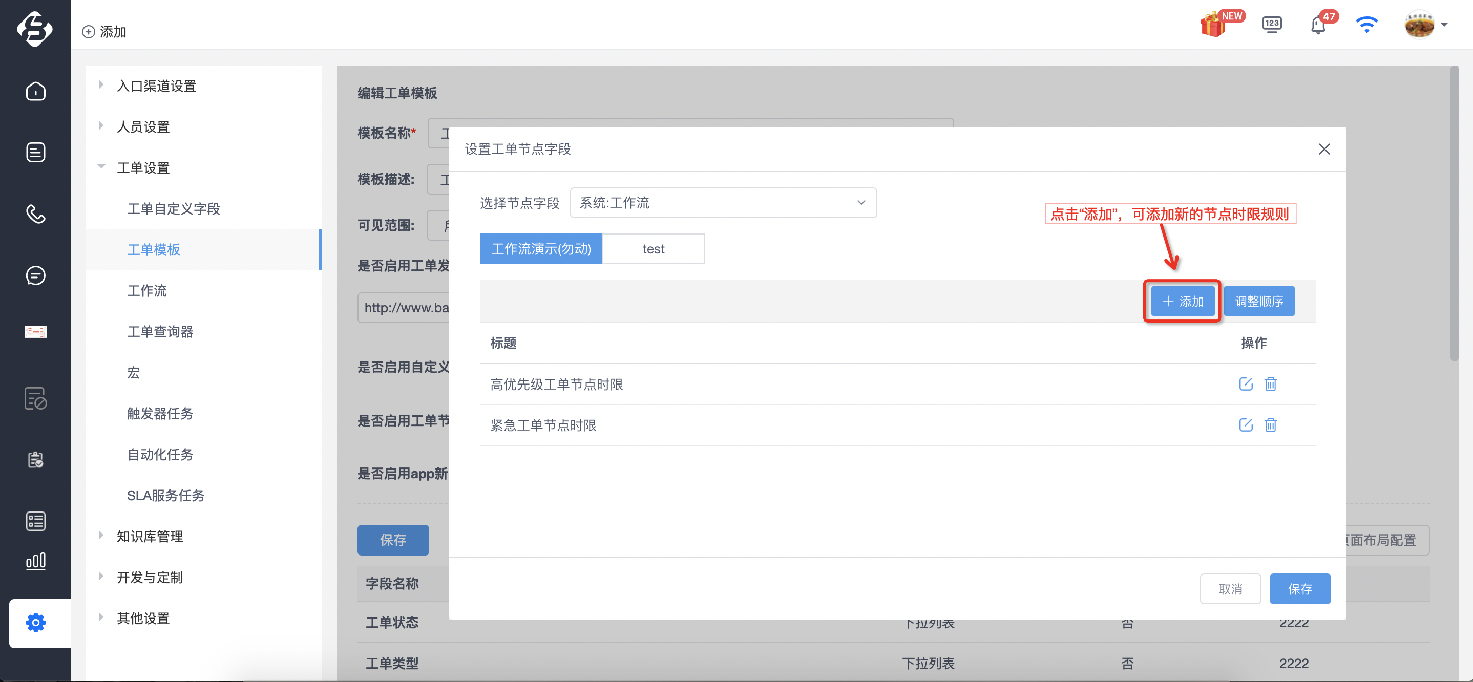Switch to the test workflow tab
1473x682 pixels.
coord(653,249)
